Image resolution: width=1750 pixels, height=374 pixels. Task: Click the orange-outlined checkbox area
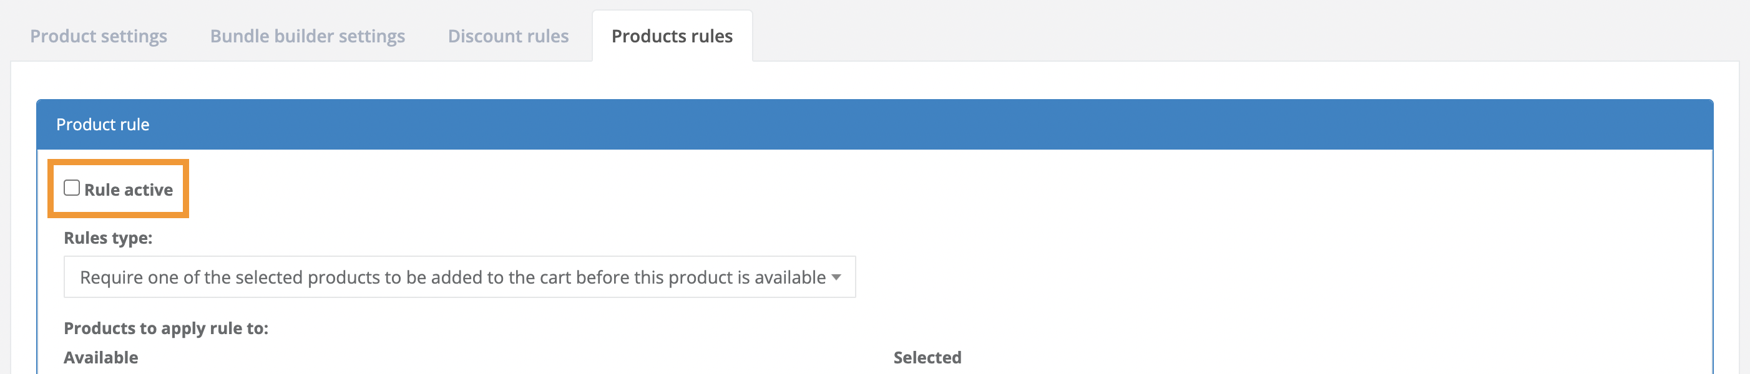click(71, 188)
